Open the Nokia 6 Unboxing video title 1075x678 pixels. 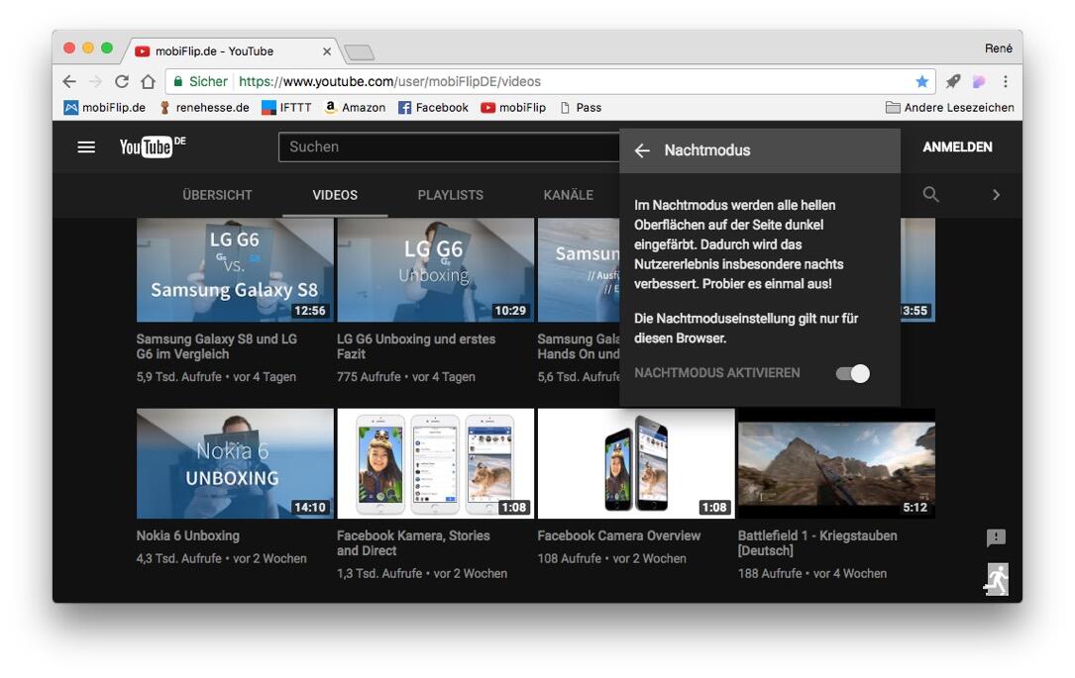point(188,535)
